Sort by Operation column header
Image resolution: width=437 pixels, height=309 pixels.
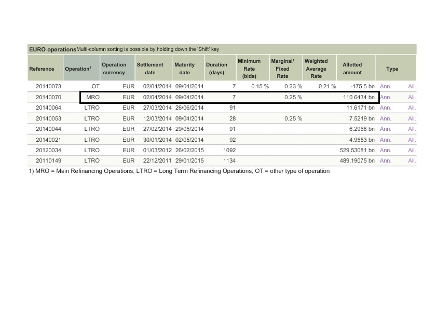(x=81, y=68)
